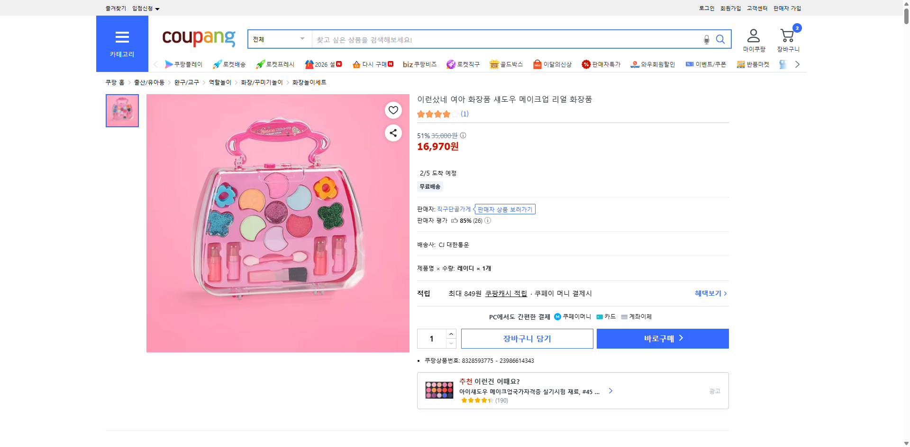Click the Rocket Delivery navigation icon

229,64
